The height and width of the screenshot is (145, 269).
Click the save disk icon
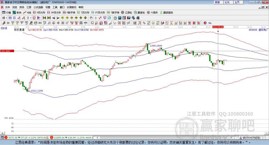(129, 18)
